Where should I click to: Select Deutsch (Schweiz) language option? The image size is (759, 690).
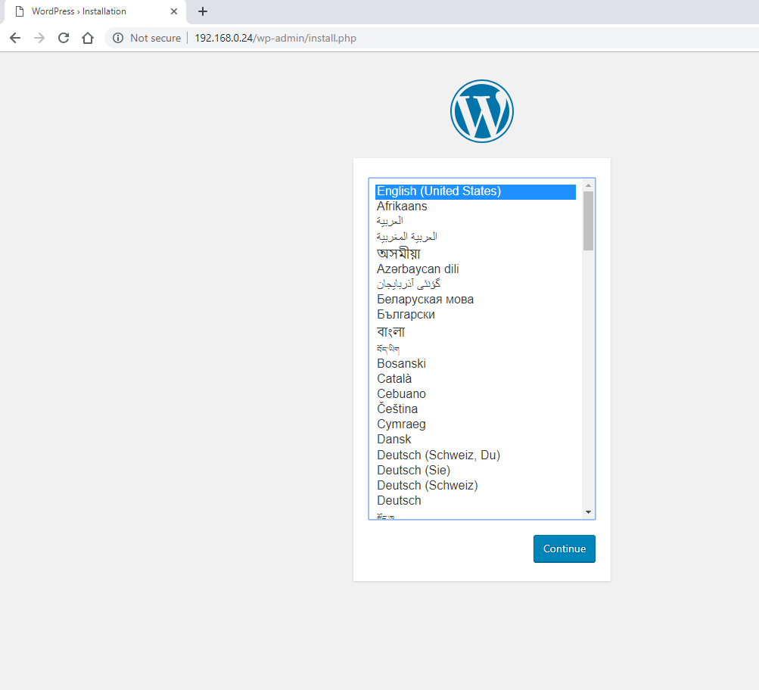[x=475, y=485]
